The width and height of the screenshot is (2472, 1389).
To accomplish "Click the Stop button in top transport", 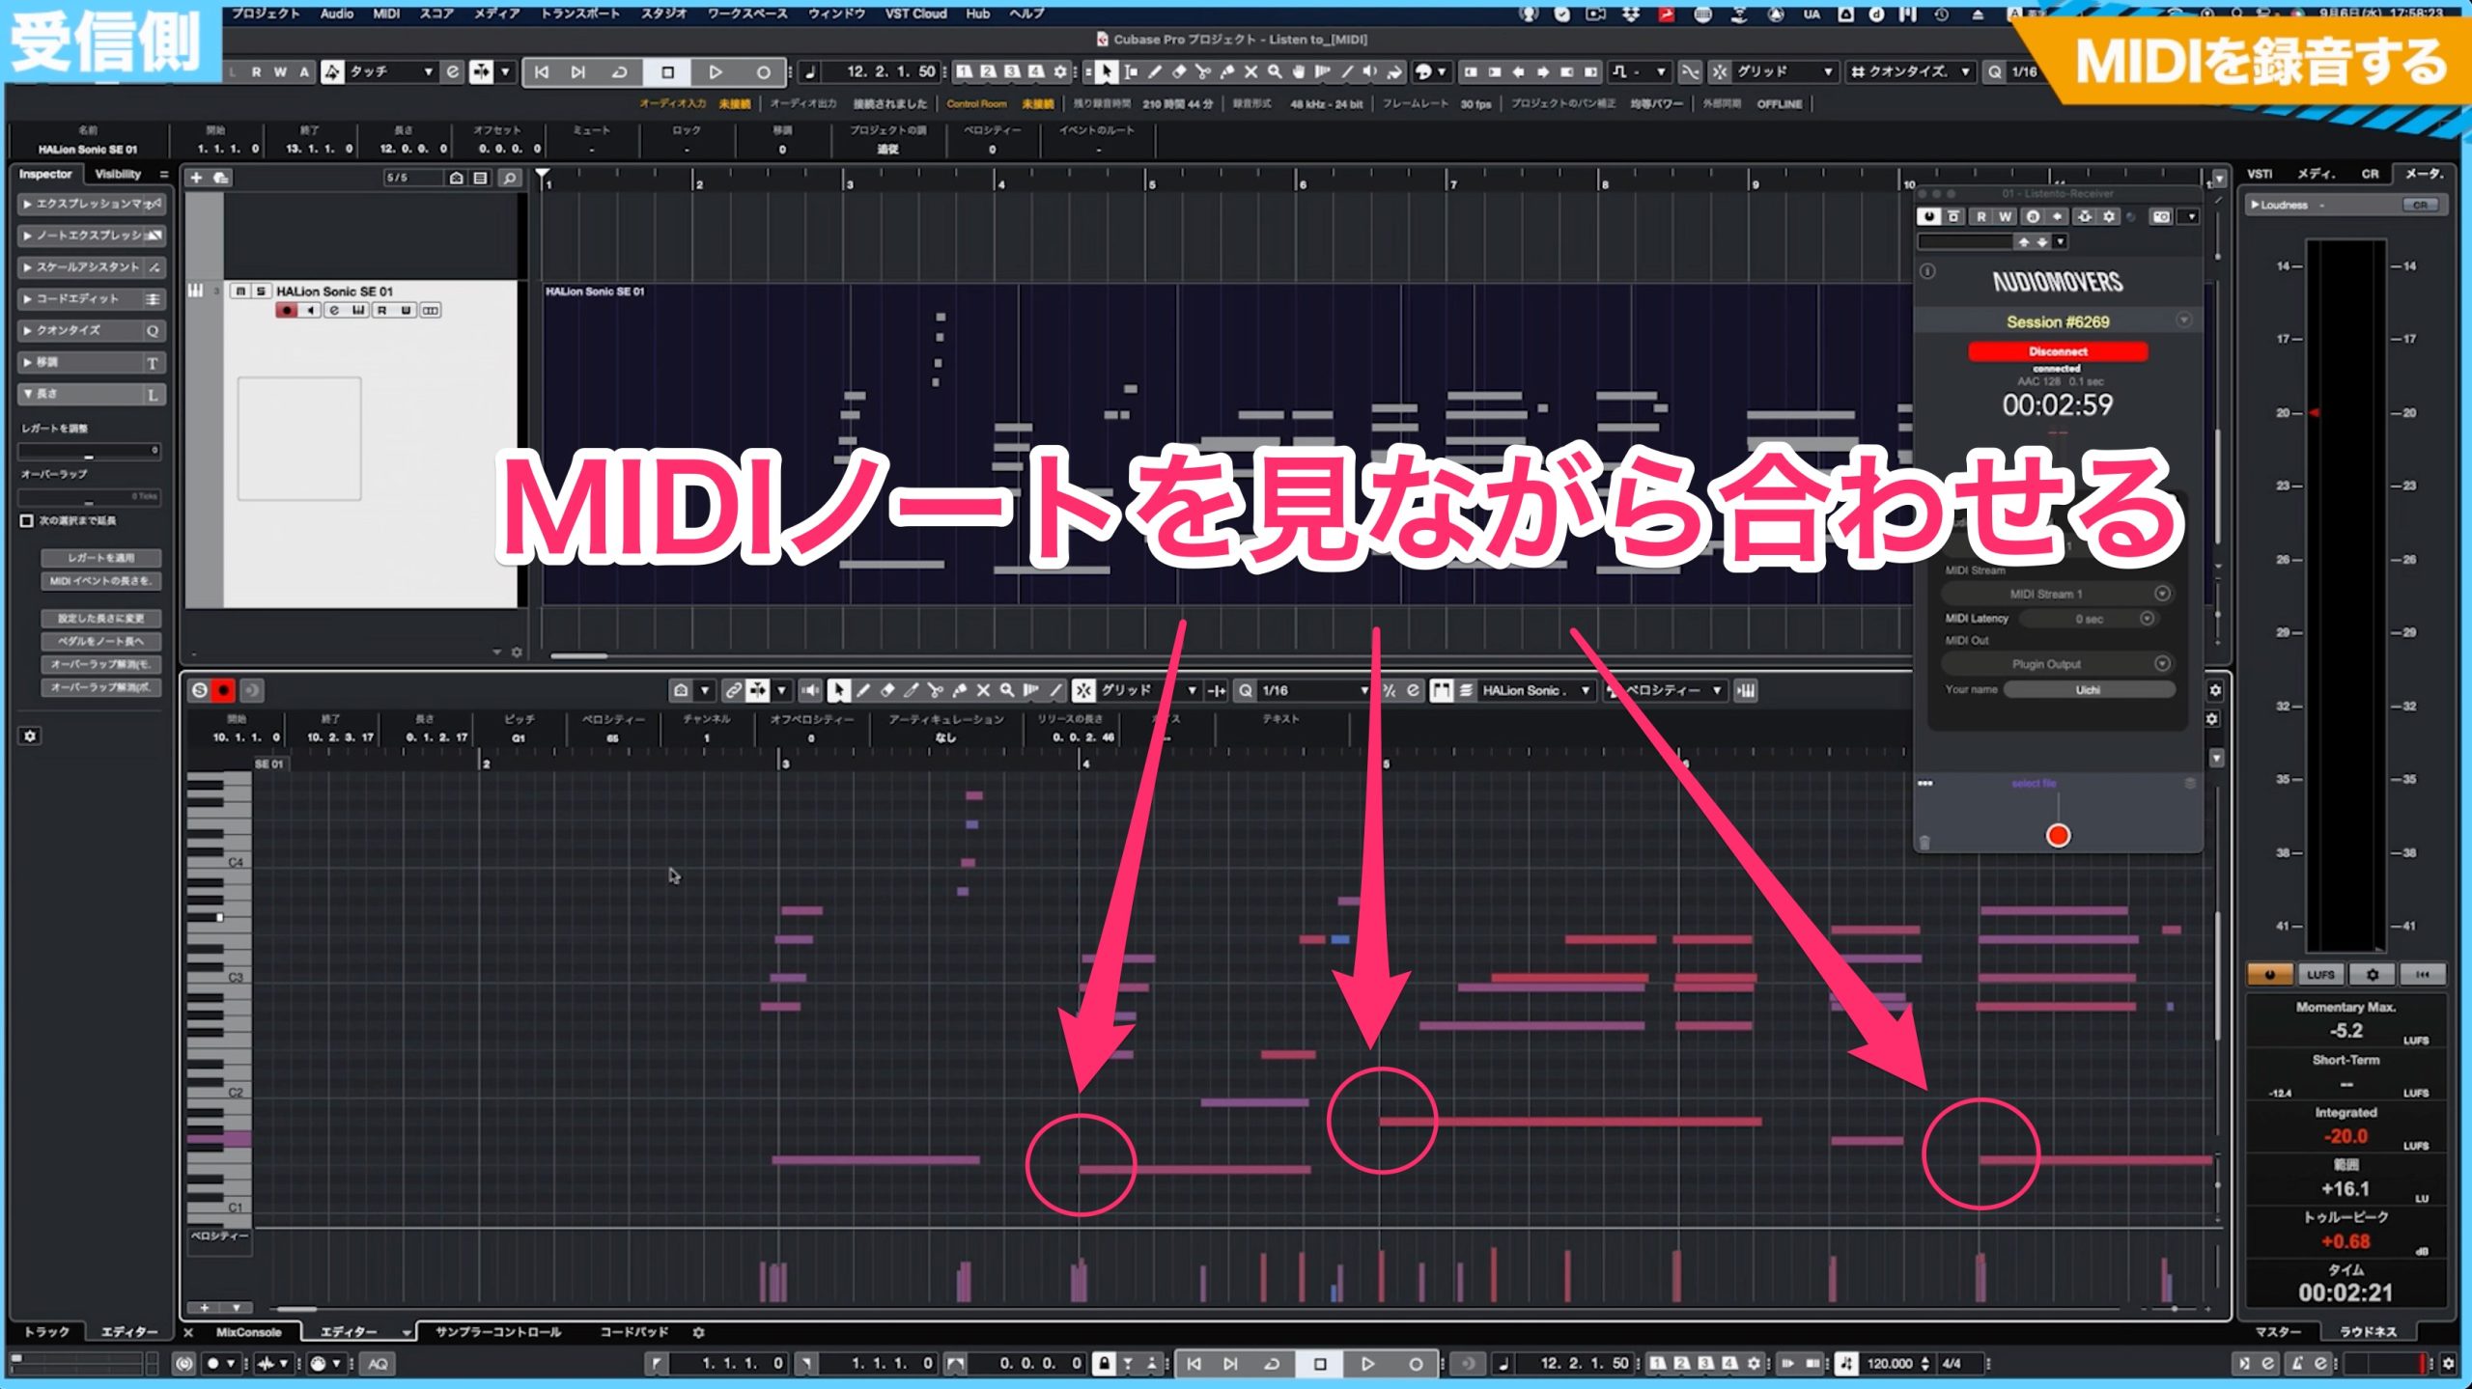I will 667,71.
